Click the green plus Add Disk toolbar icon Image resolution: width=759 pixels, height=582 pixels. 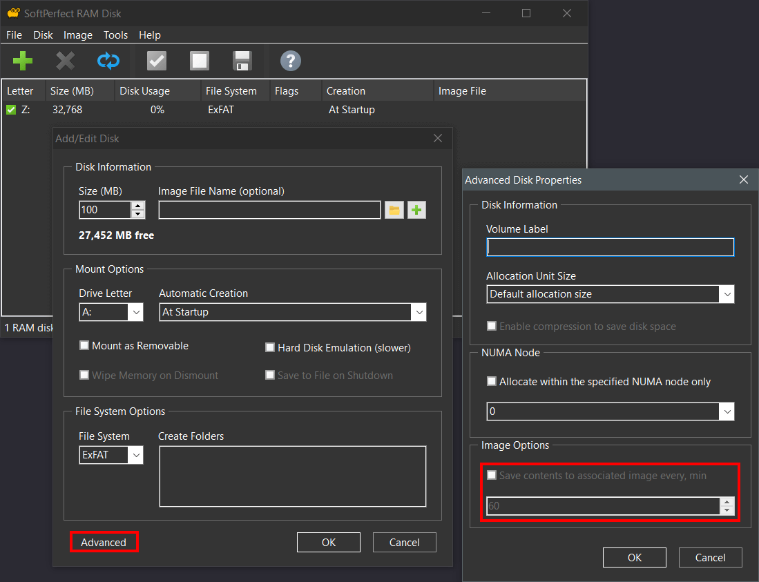(22, 61)
